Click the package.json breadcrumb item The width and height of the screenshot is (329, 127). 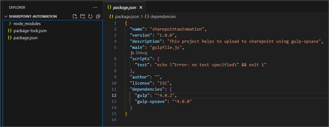(x=127, y=16)
